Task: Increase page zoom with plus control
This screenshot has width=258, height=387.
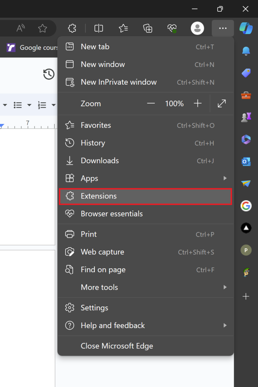Action: click(x=198, y=104)
